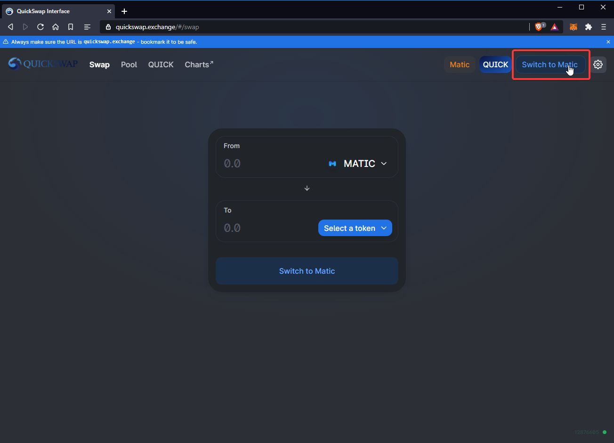
Task: Open Brave Shields panel
Action: point(538,27)
